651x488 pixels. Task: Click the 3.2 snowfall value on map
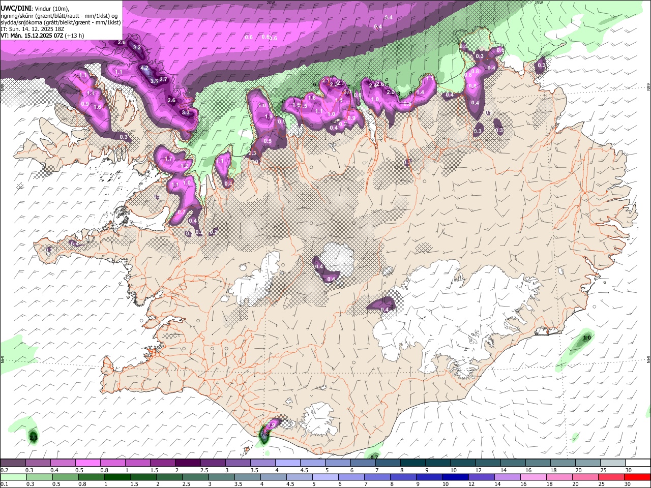pyautogui.click(x=136, y=47)
